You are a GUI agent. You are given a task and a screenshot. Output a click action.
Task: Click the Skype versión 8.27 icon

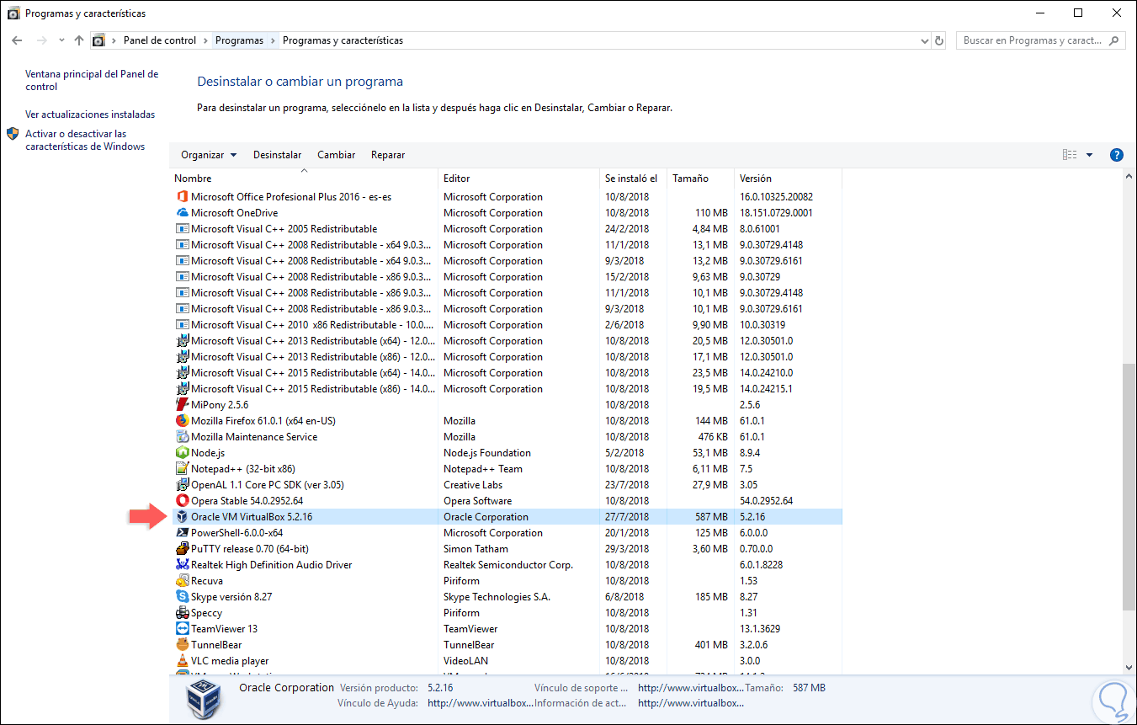click(182, 597)
